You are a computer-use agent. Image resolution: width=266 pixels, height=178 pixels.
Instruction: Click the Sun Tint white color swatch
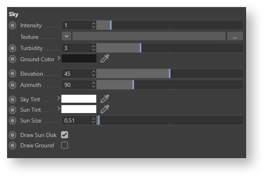point(79,109)
